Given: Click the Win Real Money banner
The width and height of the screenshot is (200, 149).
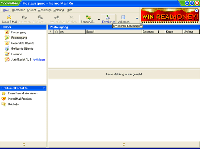Looking at the screenshot, I should coord(170,16).
